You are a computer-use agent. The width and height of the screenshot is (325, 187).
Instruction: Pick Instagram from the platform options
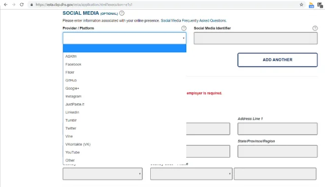pyautogui.click(x=124, y=96)
